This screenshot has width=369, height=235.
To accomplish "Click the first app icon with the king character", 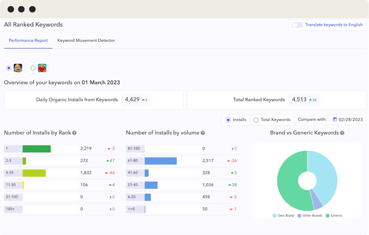I will pyautogui.click(x=18, y=68).
